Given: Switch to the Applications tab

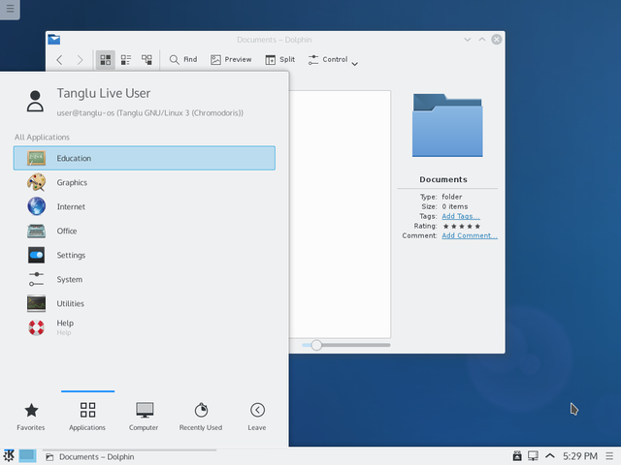Looking at the screenshot, I should pyautogui.click(x=87, y=417).
